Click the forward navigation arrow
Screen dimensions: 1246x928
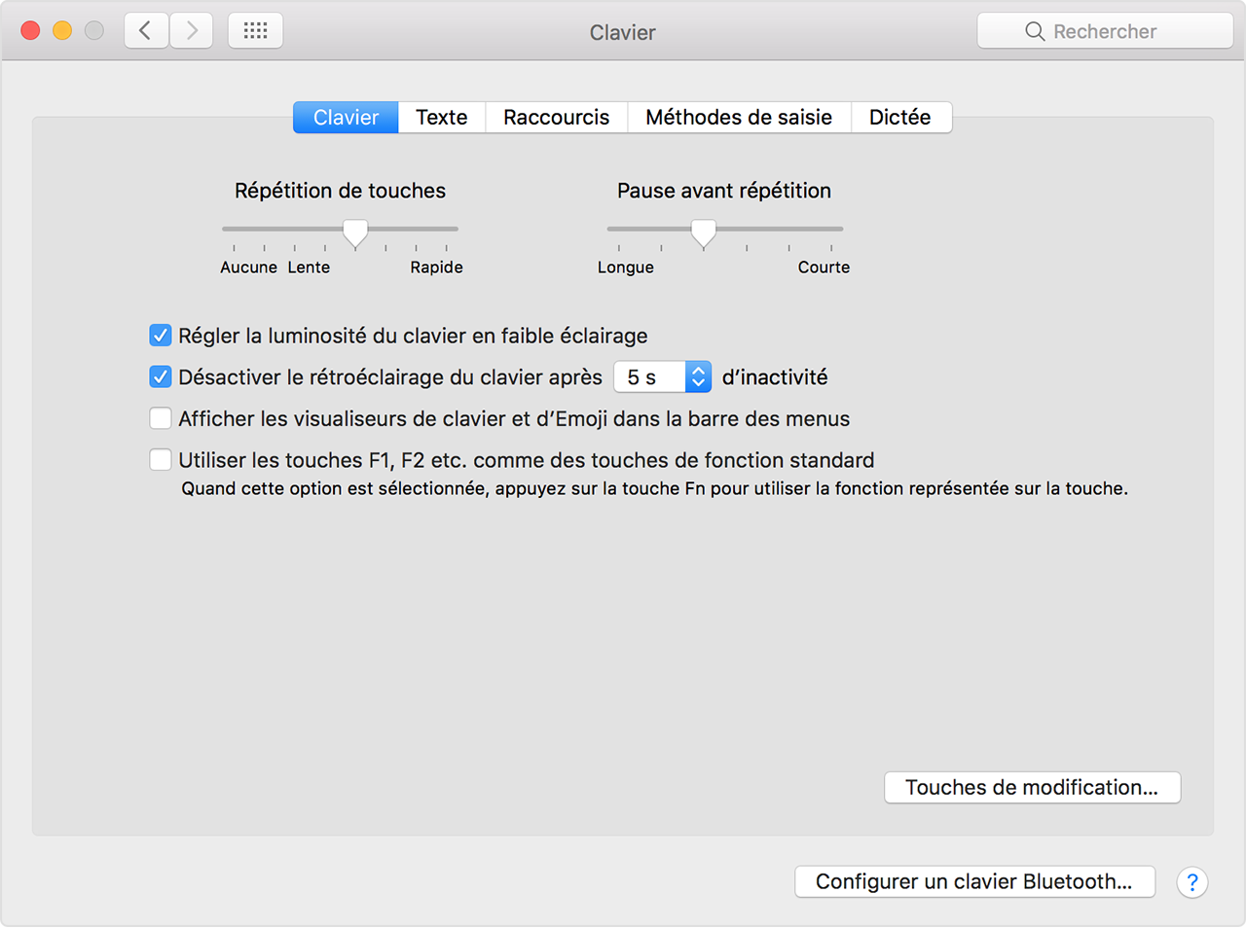click(x=192, y=31)
